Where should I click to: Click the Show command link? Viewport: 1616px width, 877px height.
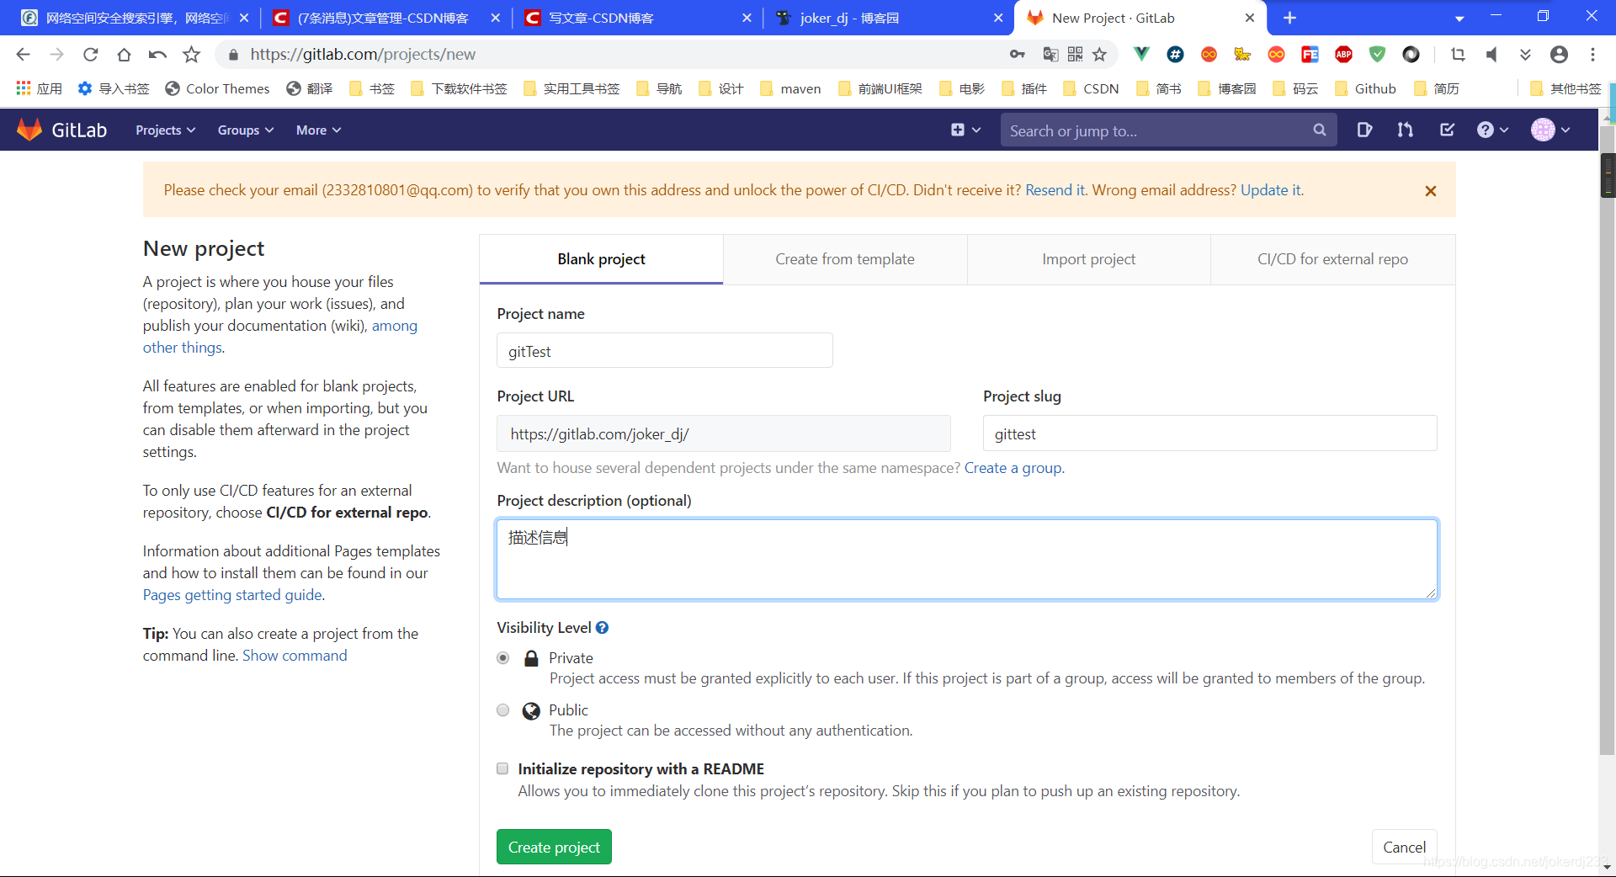click(295, 656)
